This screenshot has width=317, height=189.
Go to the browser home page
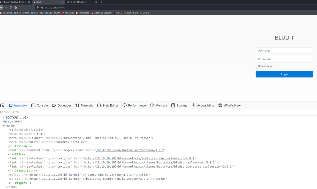(x=16, y=7)
